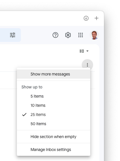Screen dimensions: 120x161
Task: Select 50 items option
Action: tap(53, 124)
